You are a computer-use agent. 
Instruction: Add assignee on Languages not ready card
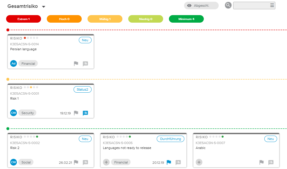coord(106,162)
